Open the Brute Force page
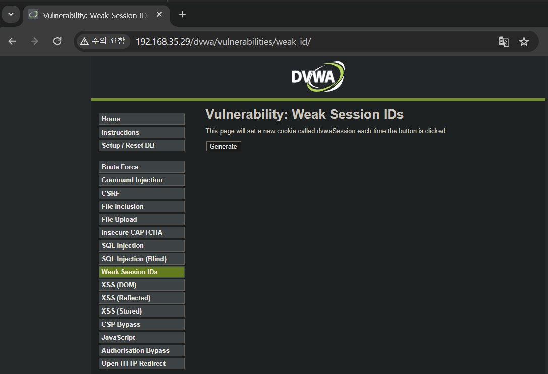This screenshot has width=548, height=374. tap(142, 167)
